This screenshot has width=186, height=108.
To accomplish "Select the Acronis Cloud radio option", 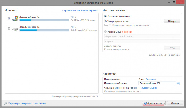I will (106, 32).
